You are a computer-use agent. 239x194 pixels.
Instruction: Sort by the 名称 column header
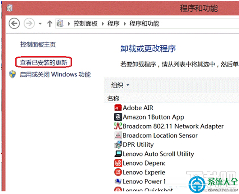113,98
